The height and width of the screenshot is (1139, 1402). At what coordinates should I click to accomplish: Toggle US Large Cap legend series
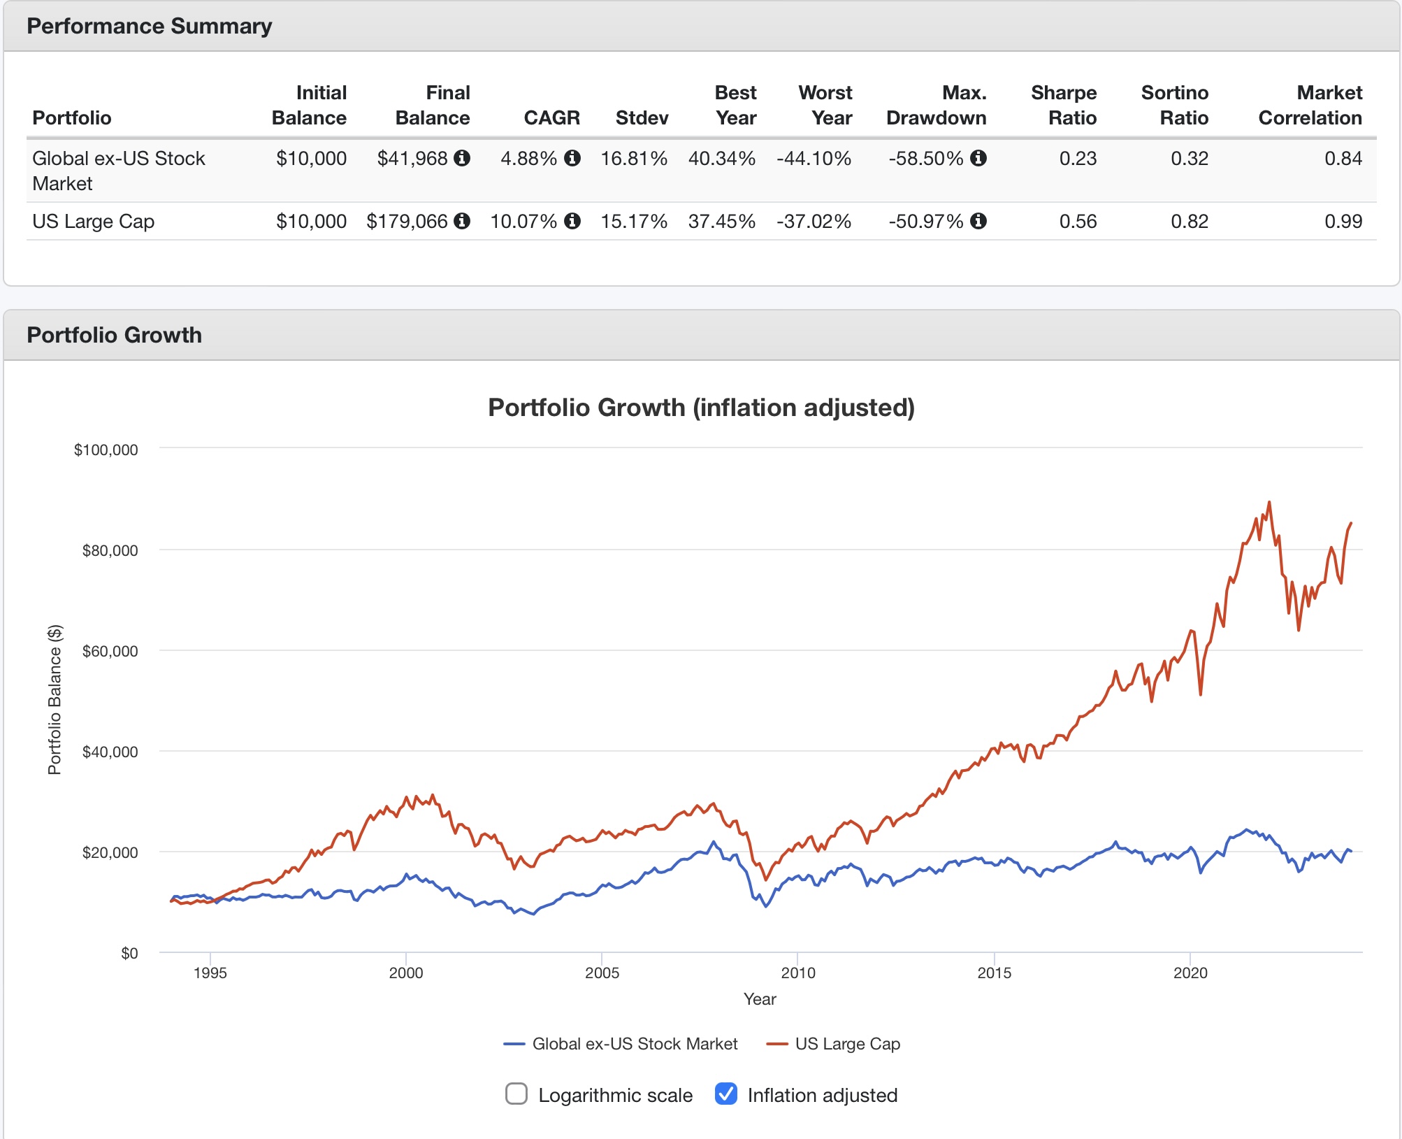tap(847, 1044)
